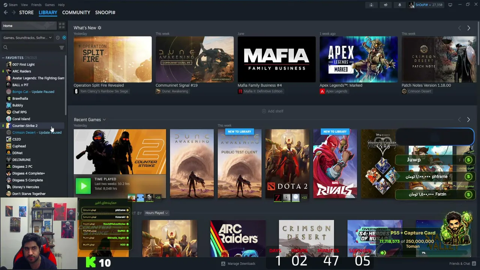480x270 pixels.
Task: Collapse the FAVORITES category
Action: pyautogui.click(x=3, y=58)
